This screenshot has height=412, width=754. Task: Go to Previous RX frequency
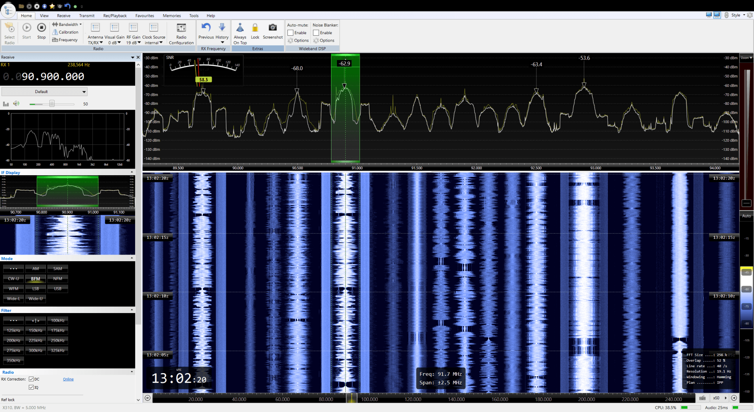(206, 27)
